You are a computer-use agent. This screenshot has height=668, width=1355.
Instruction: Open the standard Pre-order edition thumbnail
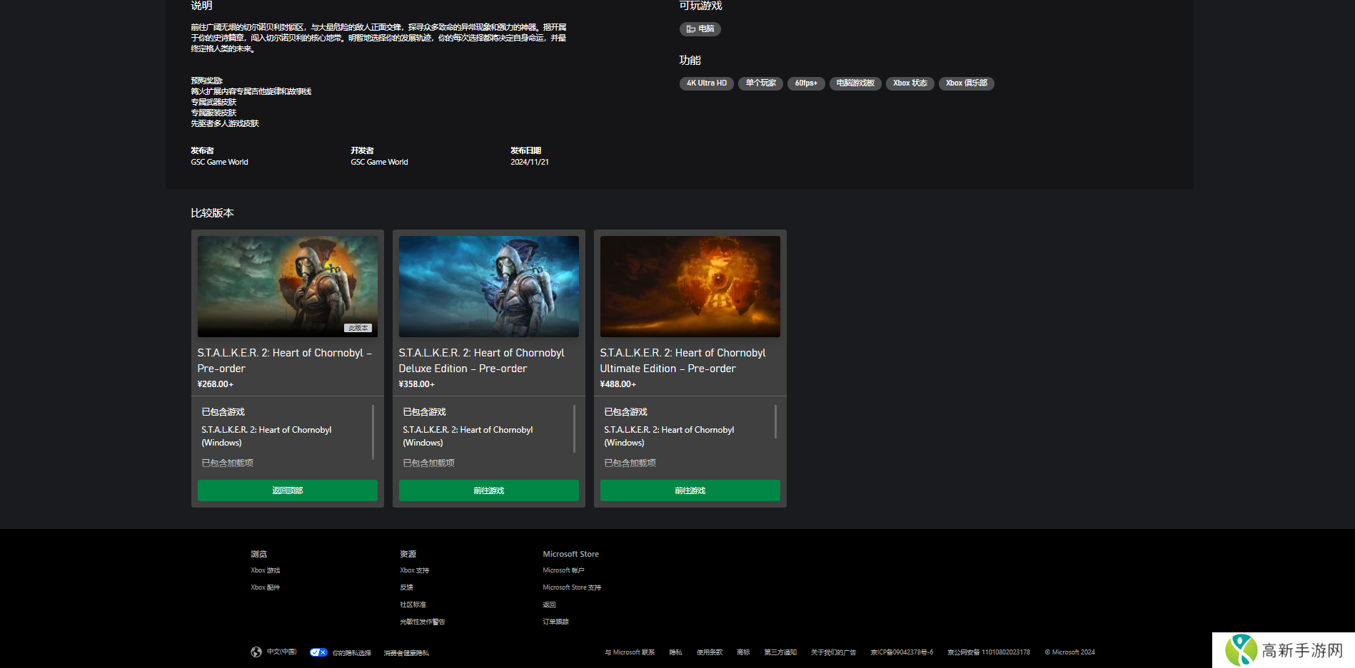[287, 286]
